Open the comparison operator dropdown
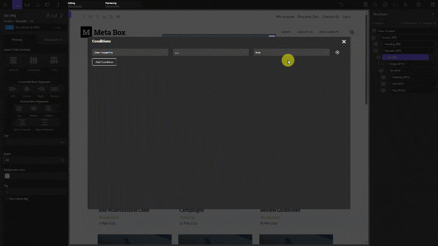 211,53
